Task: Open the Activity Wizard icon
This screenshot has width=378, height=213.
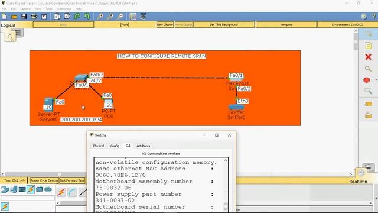Action: point(44,17)
